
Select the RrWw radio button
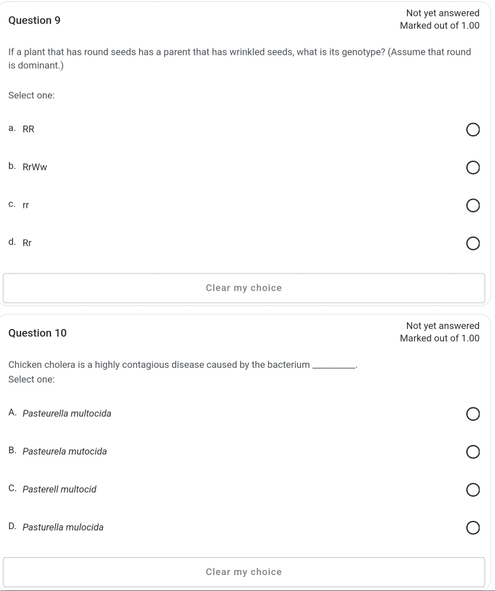click(473, 168)
